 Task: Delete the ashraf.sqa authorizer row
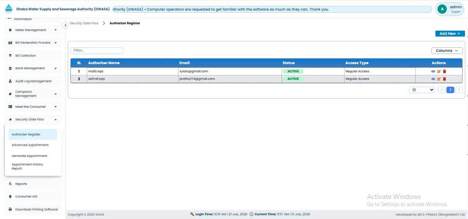445,79
